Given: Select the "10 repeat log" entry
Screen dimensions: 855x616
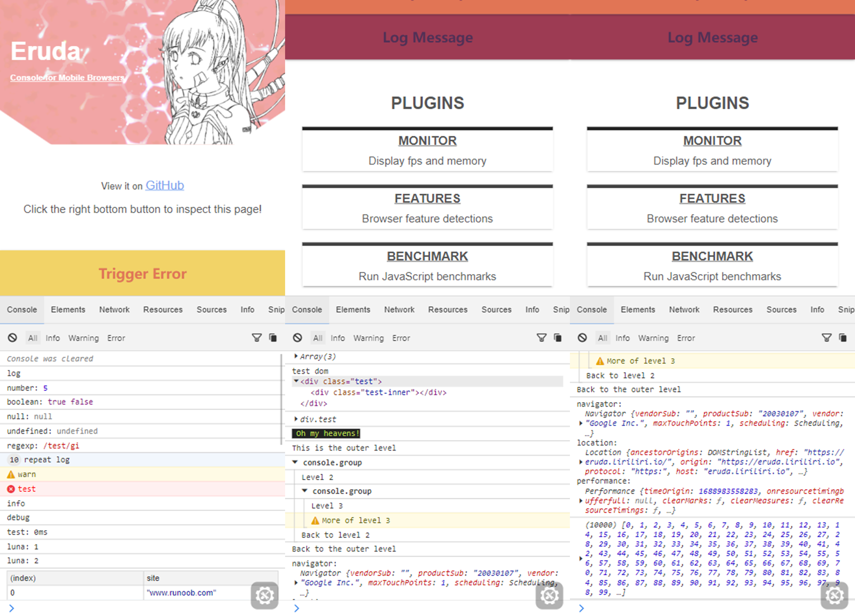Looking at the screenshot, I should [142, 460].
